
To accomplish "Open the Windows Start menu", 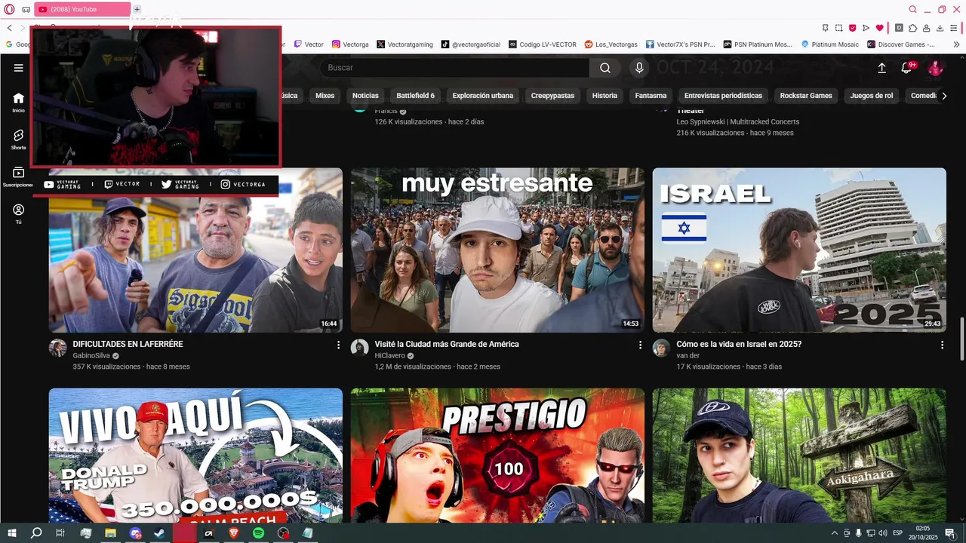I will tap(12, 533).
